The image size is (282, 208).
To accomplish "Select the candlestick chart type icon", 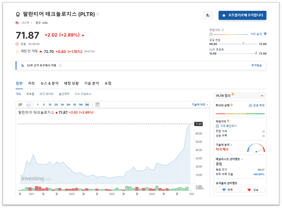I will pyautogui.click(x=20, y=104).
